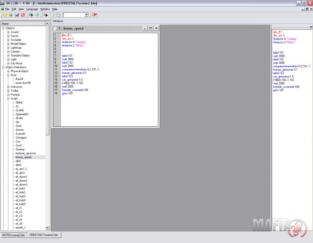
Task: Switch to the INTRO\scene2.bin tab
Action: click(x=14, y=235)
